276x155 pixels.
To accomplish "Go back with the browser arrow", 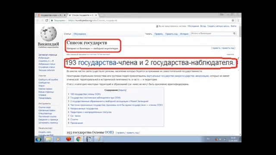I will [x=38, y=20].
